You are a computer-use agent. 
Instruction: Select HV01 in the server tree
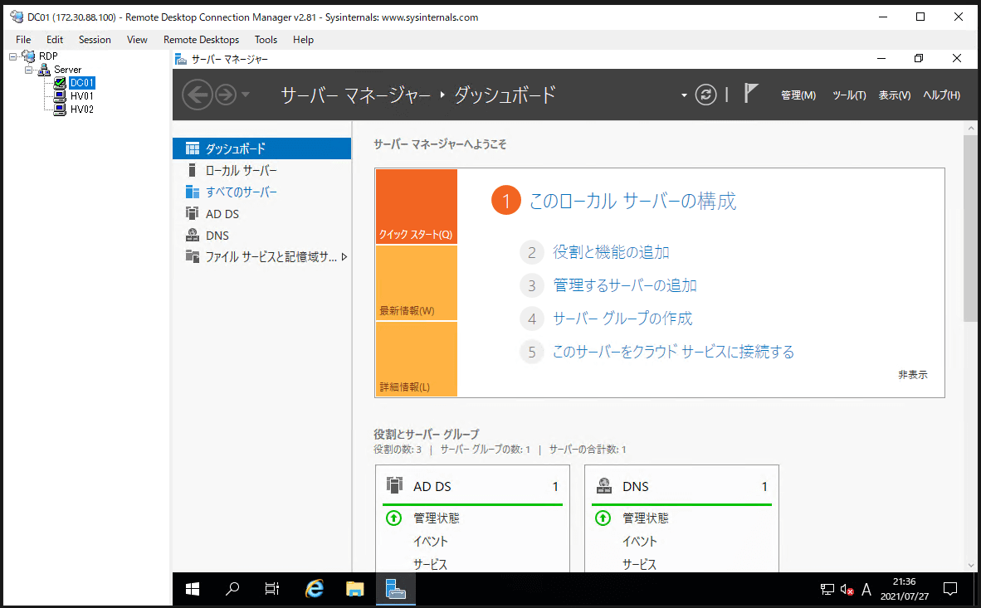click(x=82, y=95)
